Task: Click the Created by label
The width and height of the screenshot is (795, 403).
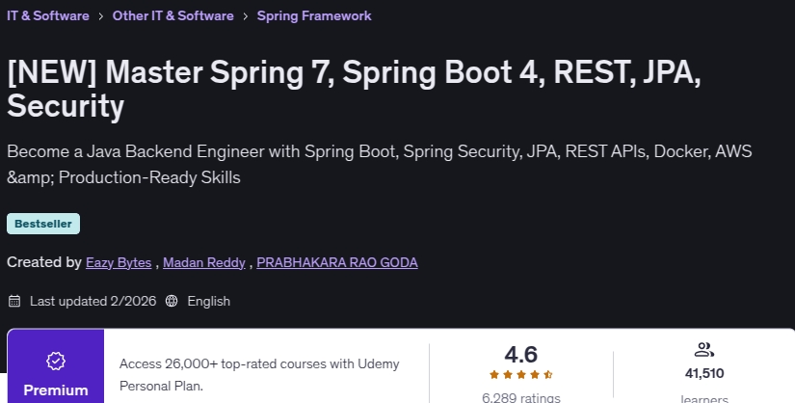Action: click(44, 262)
